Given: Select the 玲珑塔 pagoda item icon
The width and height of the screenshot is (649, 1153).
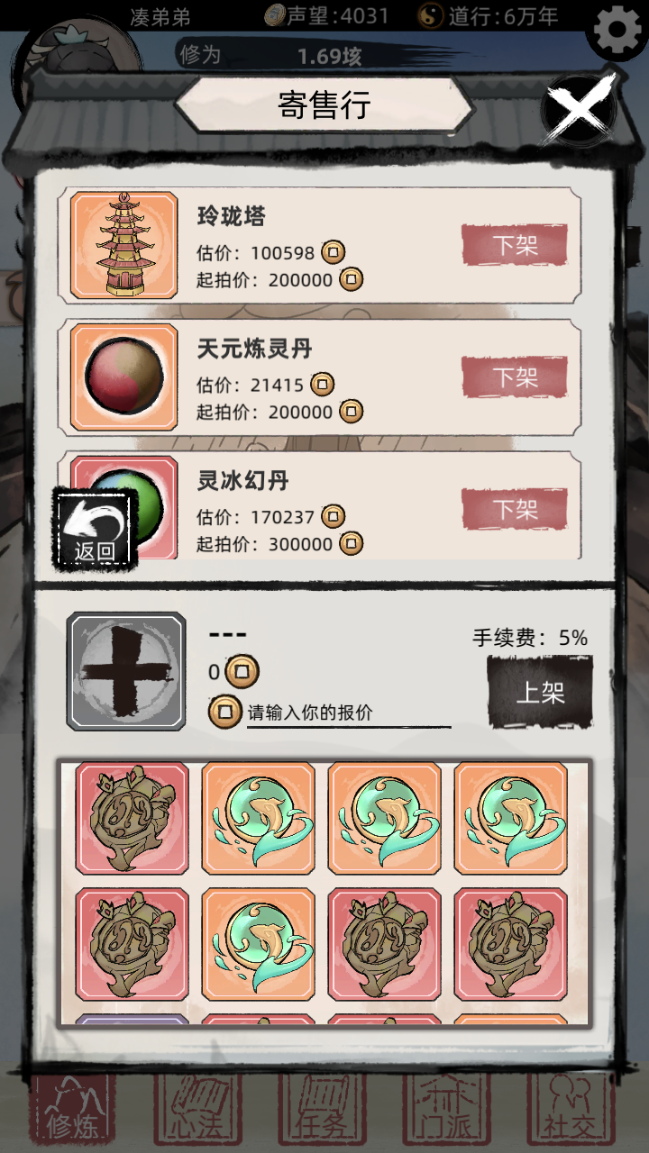Looking at the screenshot, I should pos(124,245).
